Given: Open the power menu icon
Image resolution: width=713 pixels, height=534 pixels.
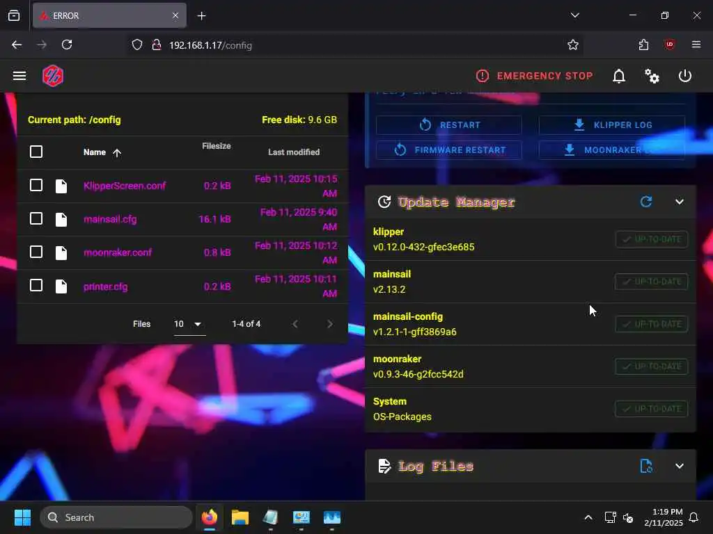Looking at the screenshot, I should tap(685, 76).
